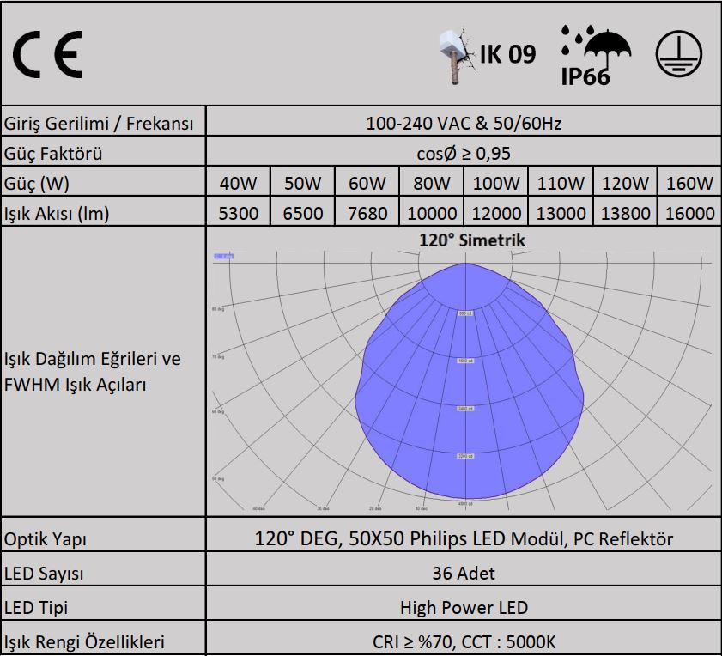This screenshot has height=656, width=722.
Task: Click the IK 09 hammer icon
Action: coord(455,56)
